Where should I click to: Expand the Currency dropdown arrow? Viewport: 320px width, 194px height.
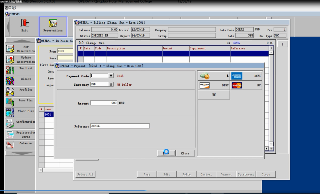[111, 84]
